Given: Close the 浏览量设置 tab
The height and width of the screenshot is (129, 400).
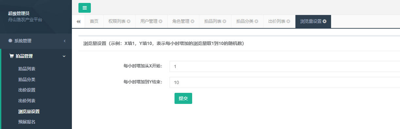Looking at the screenshot, I should pyautogui.click(x=325, y=21).
